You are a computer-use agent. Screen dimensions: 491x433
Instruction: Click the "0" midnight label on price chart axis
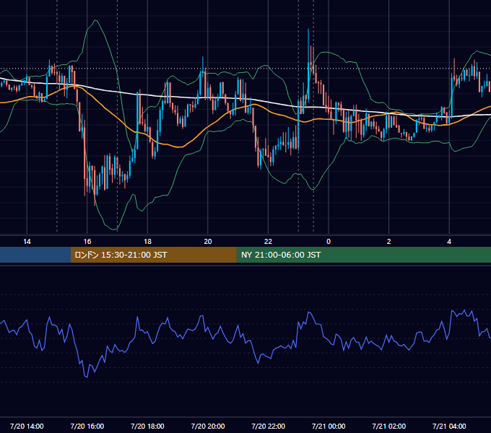pyautogui.click(x=329, y=242)
